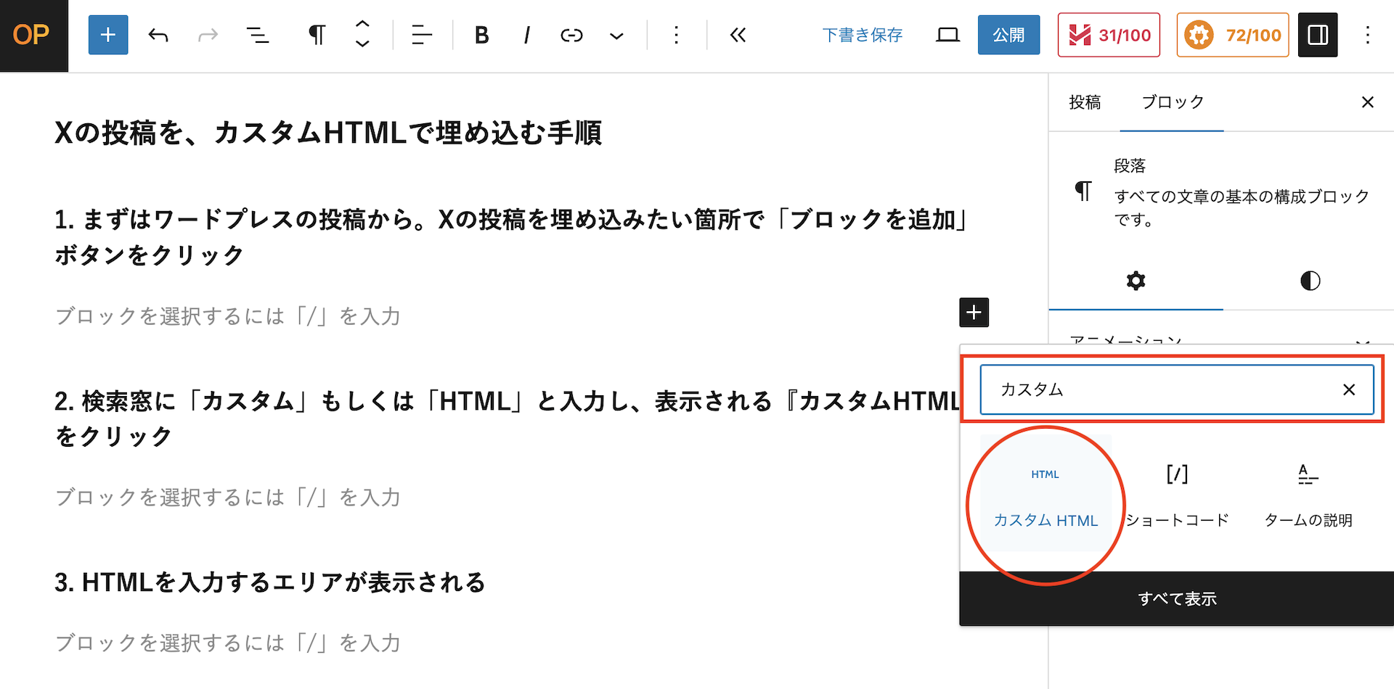Expand more rich text controls dropdown
1394x689 pixels.
tap(616, 35)
